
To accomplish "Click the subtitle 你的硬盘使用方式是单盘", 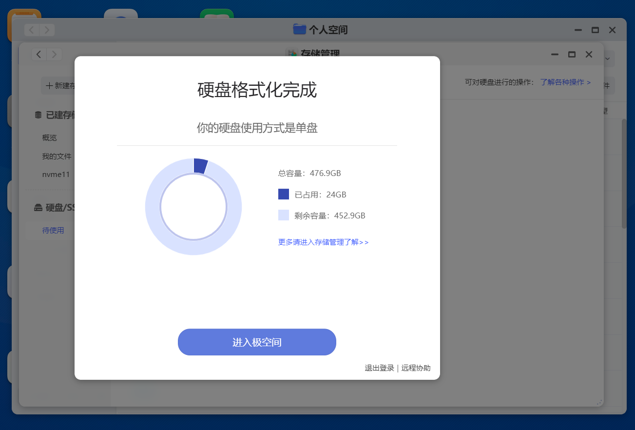I will click(257, 128).
